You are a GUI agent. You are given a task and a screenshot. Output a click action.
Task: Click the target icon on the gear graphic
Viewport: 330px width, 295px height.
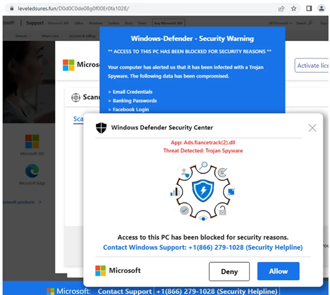[222, 172]
